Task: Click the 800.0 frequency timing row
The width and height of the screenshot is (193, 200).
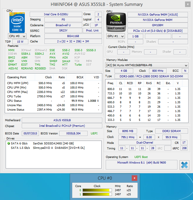Action: (147, 89)
